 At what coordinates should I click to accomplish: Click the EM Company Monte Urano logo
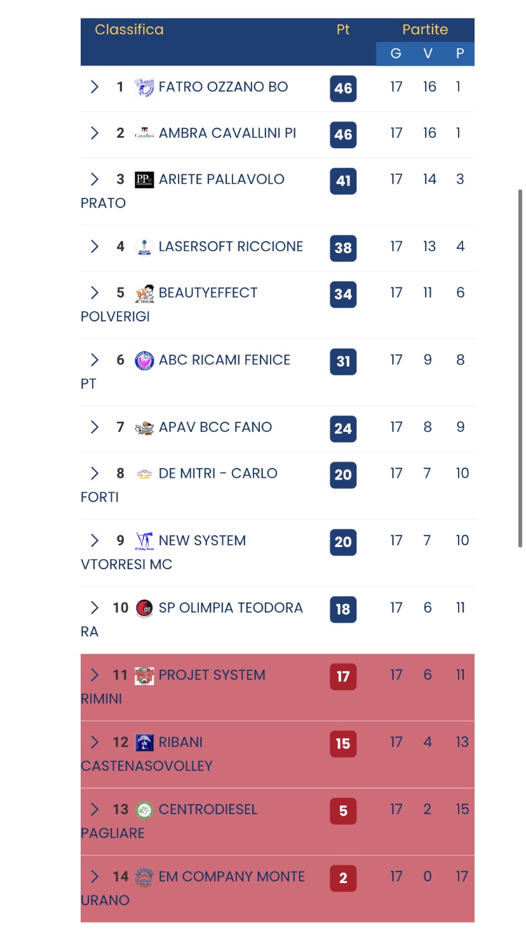[144, 877]
